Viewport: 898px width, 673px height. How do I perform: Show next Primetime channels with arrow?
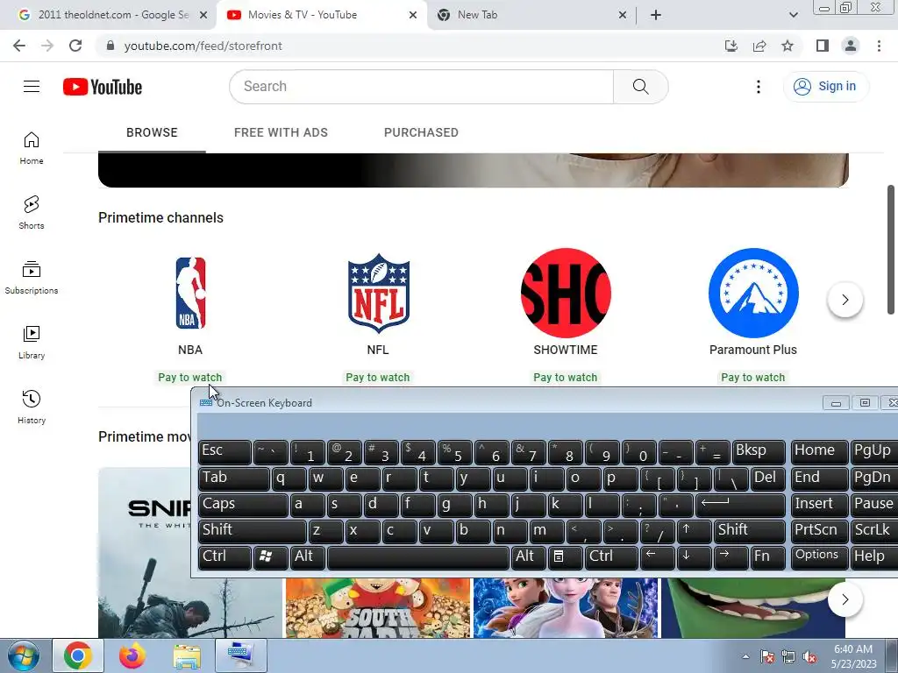845,300
